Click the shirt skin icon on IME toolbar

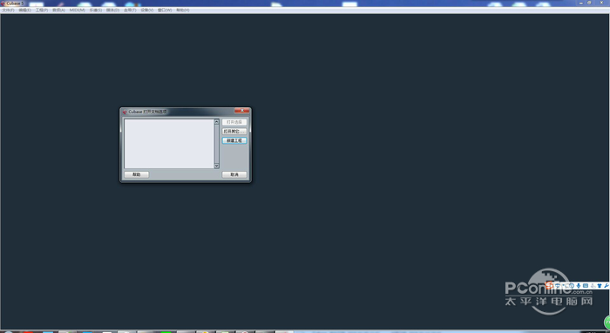click(x=600, y=286)
